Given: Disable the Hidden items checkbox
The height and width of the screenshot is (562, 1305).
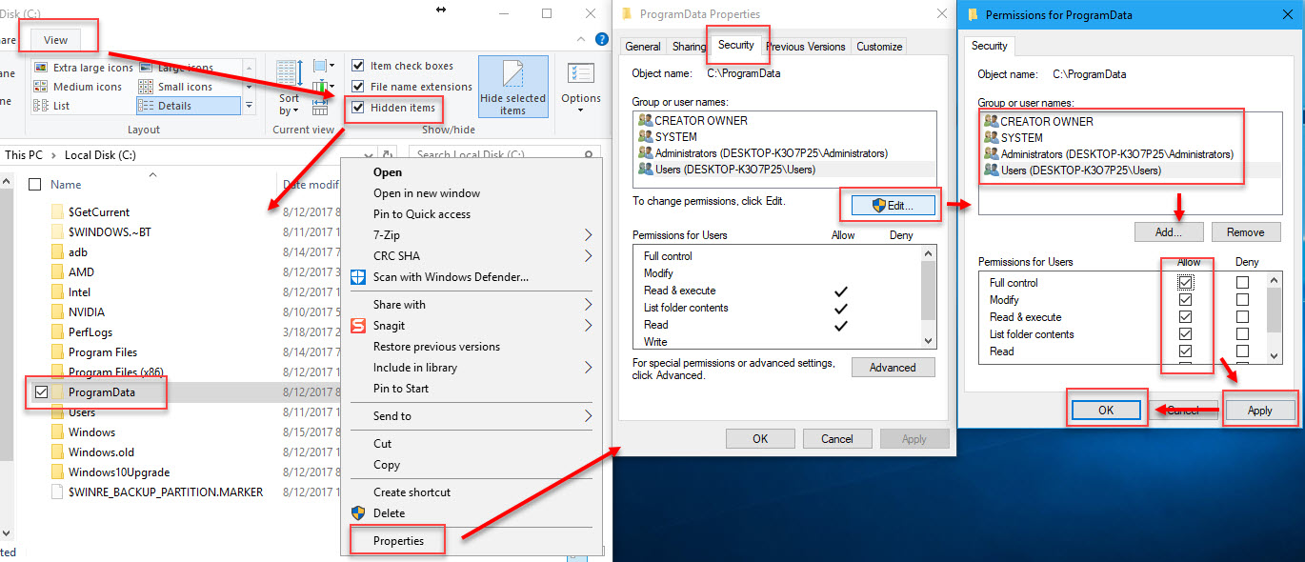Looking at the screenshot, I should 358,109.
